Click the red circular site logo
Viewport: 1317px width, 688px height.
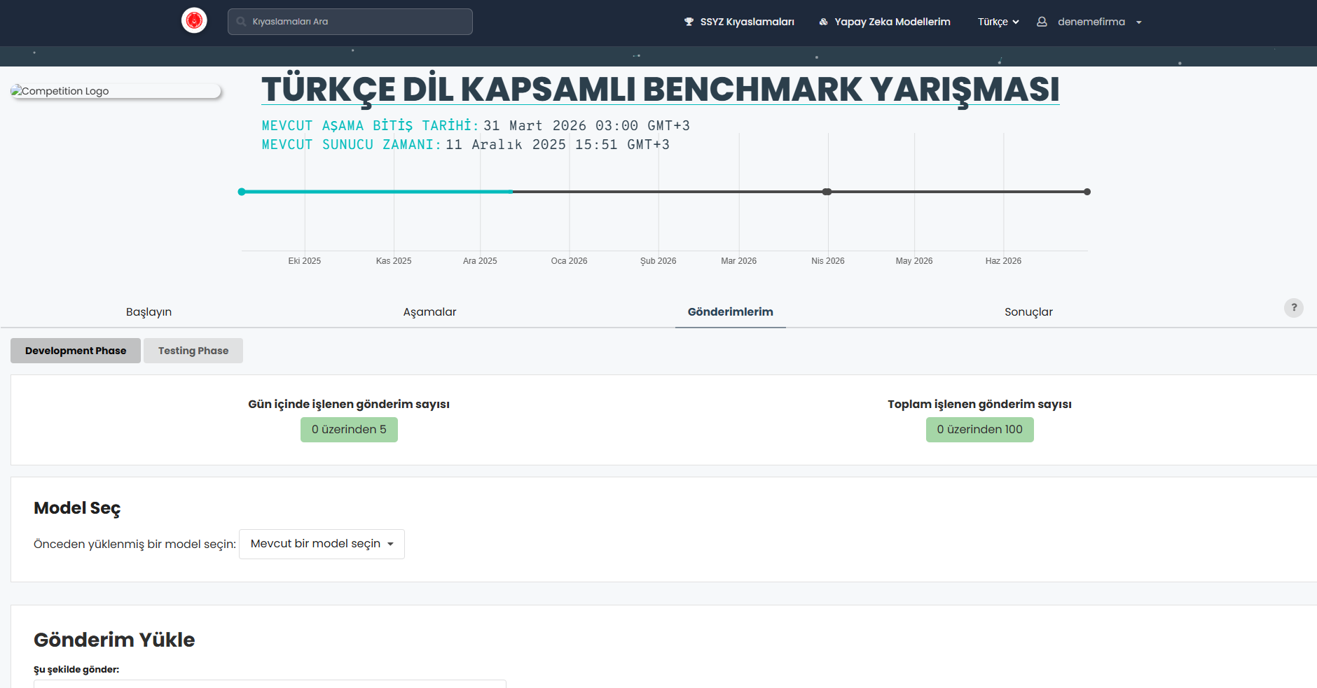(194, 21)
